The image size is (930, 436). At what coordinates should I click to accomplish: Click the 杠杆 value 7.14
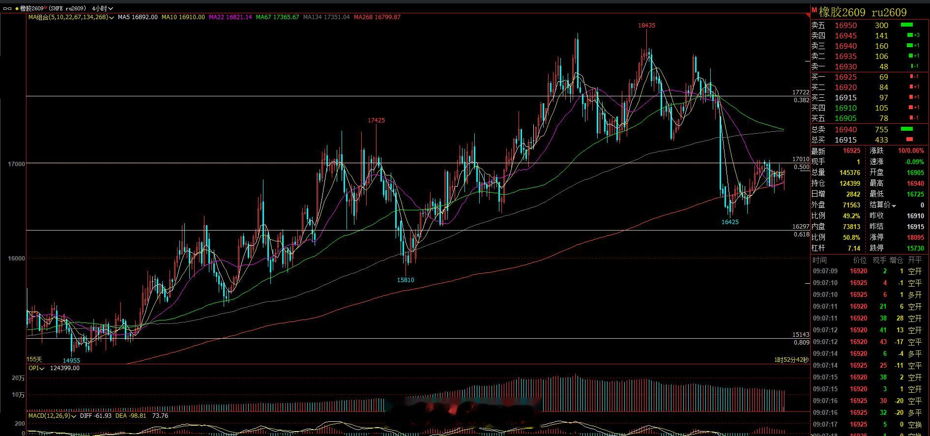[x=854, y=248]
